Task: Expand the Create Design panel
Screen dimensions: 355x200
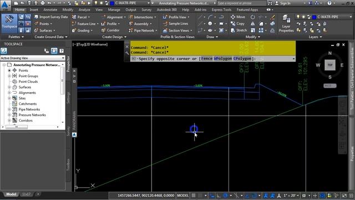Action: point(114,37)
